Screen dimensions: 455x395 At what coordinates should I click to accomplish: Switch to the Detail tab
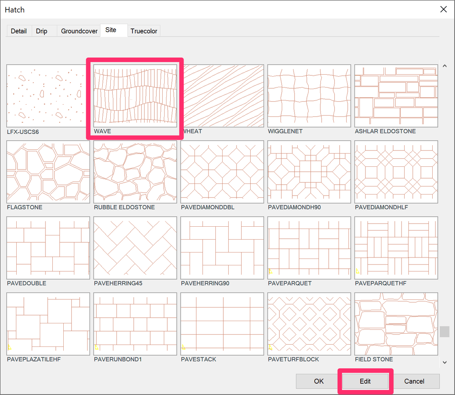tap(19, 31)
